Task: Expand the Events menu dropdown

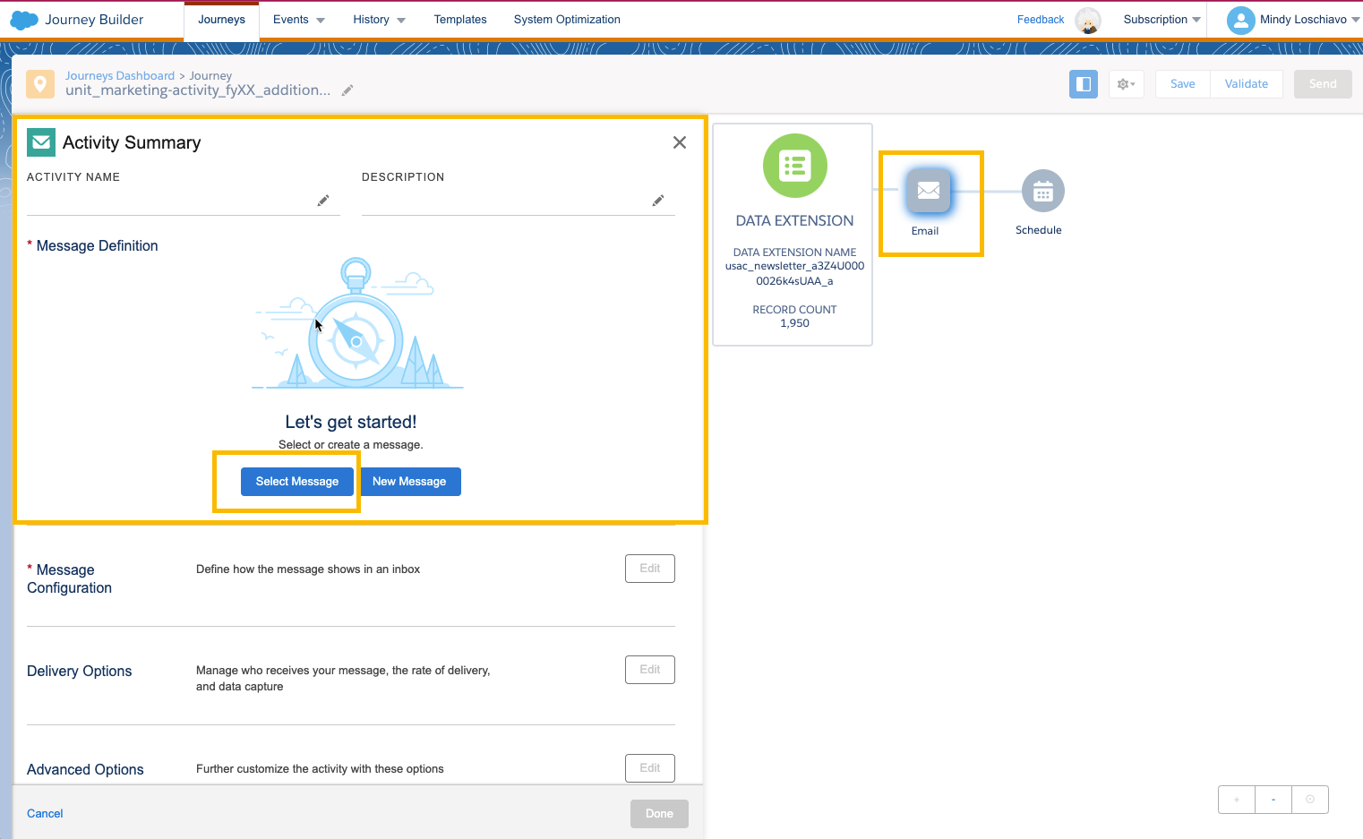Action: [x=299, y=20]
